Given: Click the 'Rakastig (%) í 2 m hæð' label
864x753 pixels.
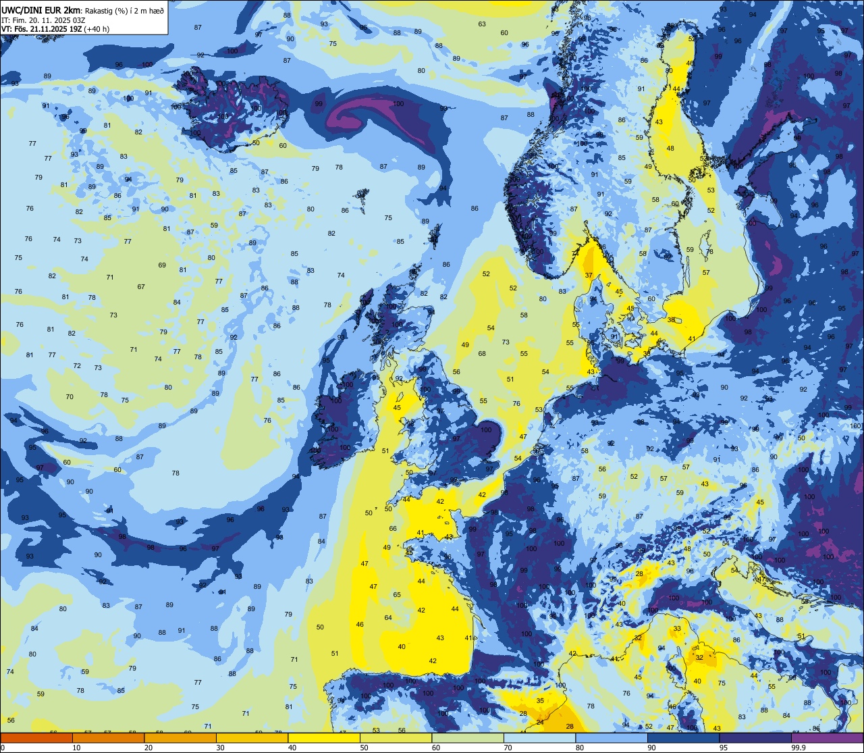Looking at the screenshot, I should point(124,10).
